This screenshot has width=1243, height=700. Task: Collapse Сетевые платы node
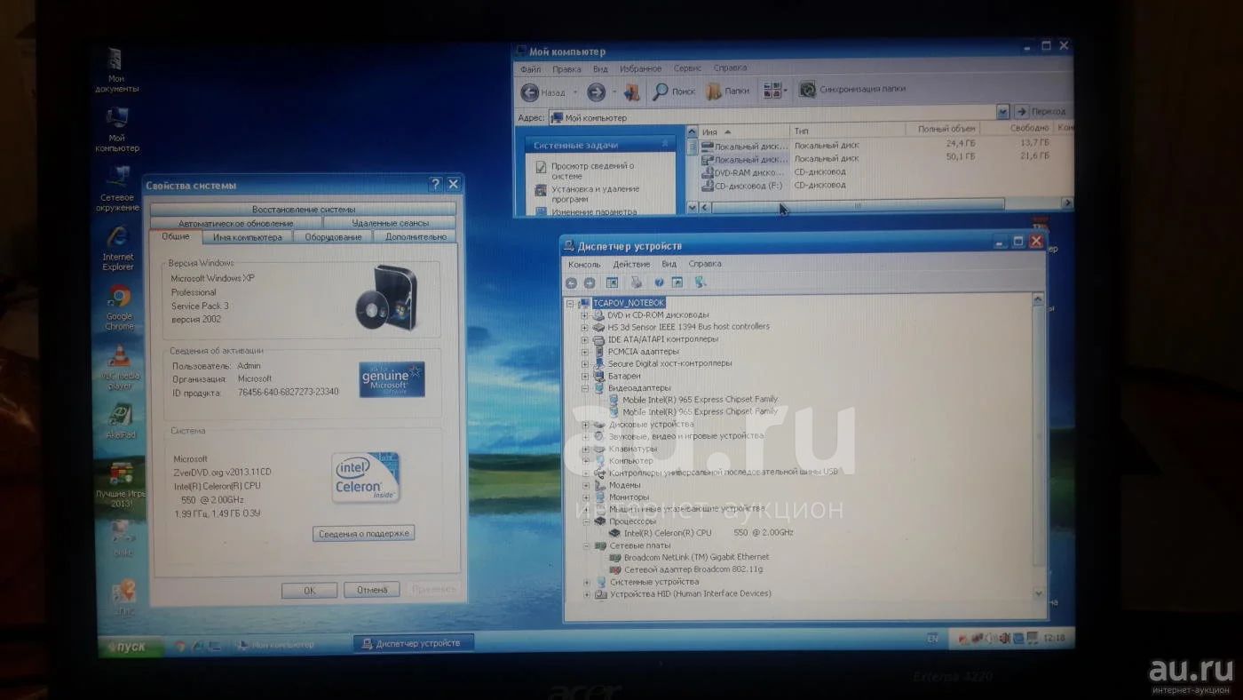tap(585, 545)
